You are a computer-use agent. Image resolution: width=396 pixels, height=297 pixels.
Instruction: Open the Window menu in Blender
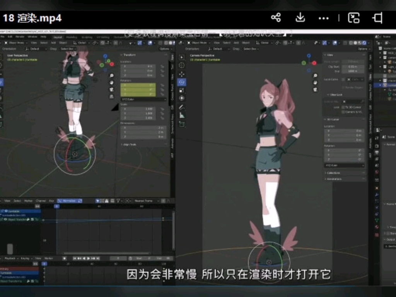tap(32, 37)
